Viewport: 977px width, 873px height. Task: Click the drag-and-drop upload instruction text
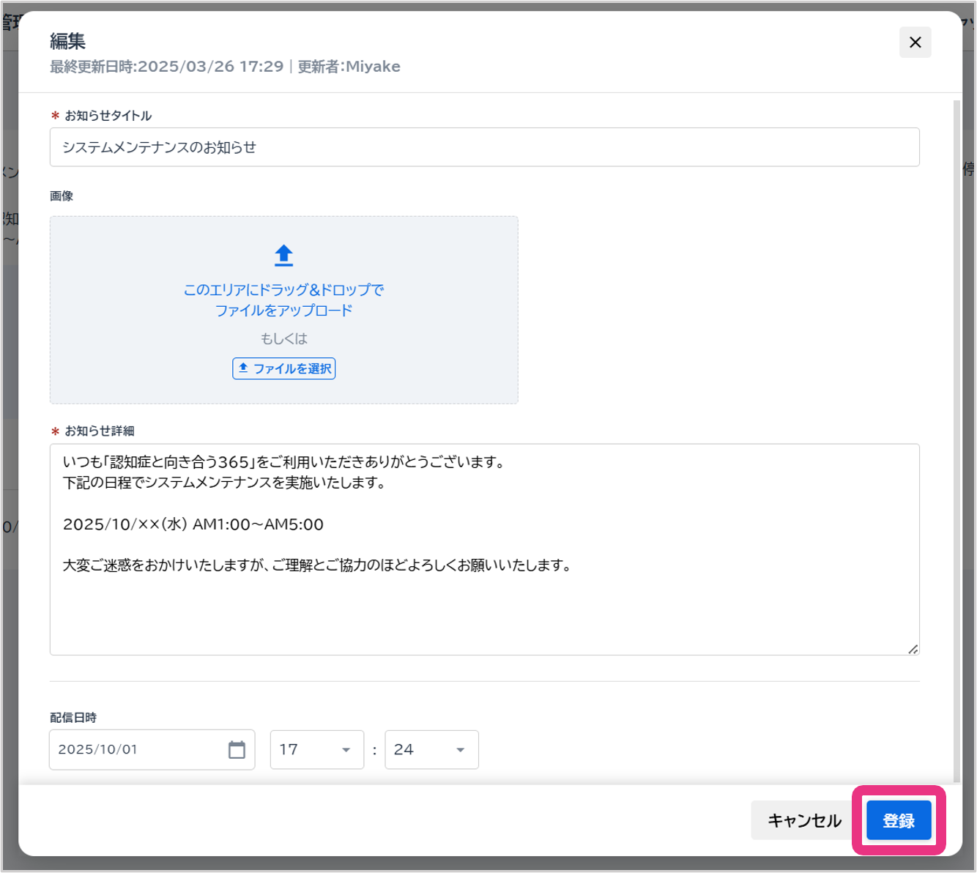pyautogui.click(x=283, y=300)
